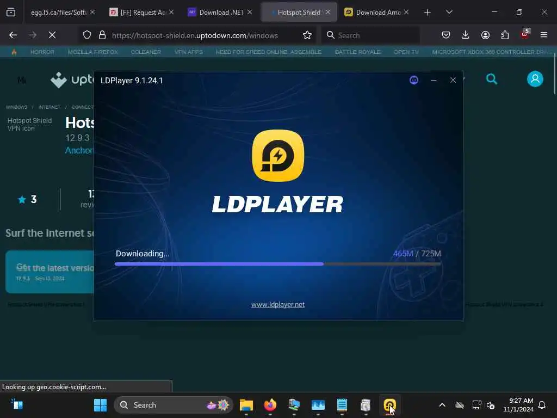Click the yellow LDPlayer logo icon
557x418 pixels.
pyautogui.click(x=278, y=155)
